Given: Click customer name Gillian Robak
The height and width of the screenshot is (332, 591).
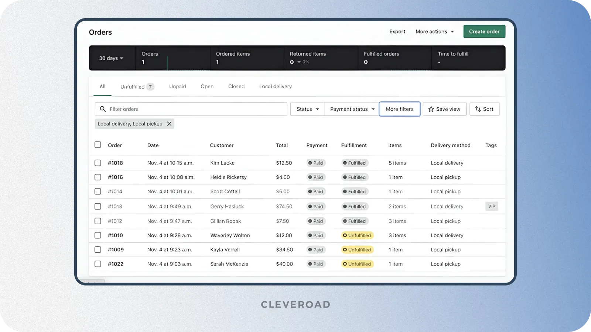Looking at the screenshot, I should point(226,221).
